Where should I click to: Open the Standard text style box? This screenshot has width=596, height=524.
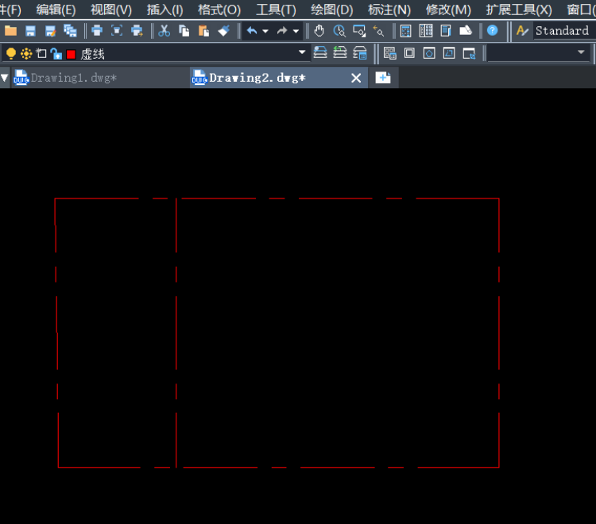click(x=564, y=31)
